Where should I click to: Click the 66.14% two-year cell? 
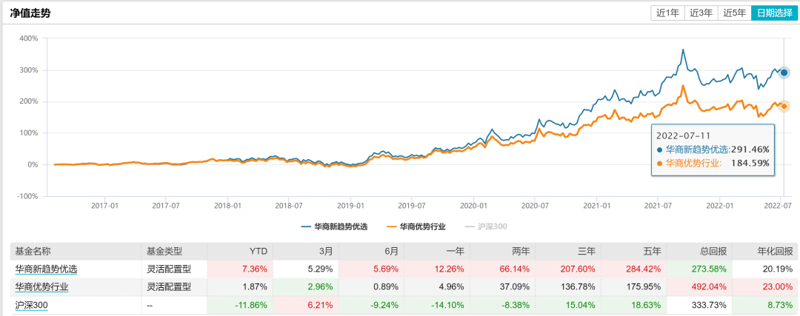502,269
